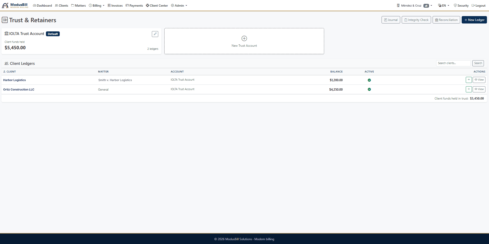Click the plus circle for New Trust Account

pyautogui.click(x=244, y=38)
